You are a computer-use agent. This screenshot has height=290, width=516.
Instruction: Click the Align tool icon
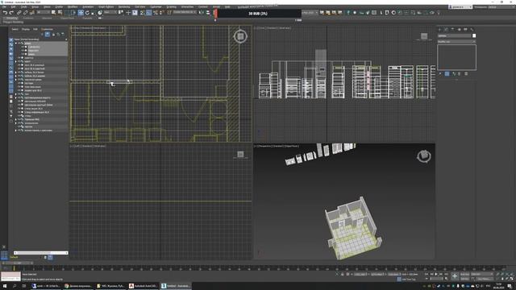click(208, 13)
